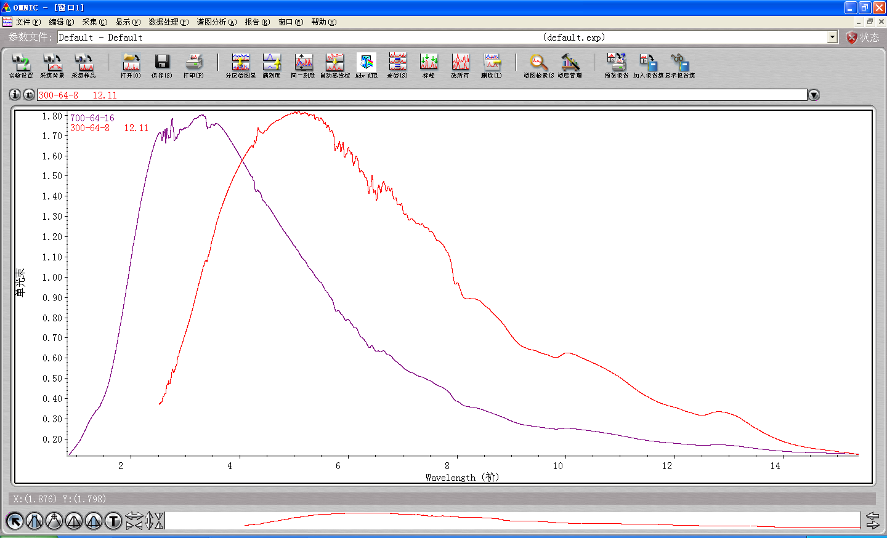Click the 状态 status button
This screenshot has width=887, height=538.
click(863, 37)
